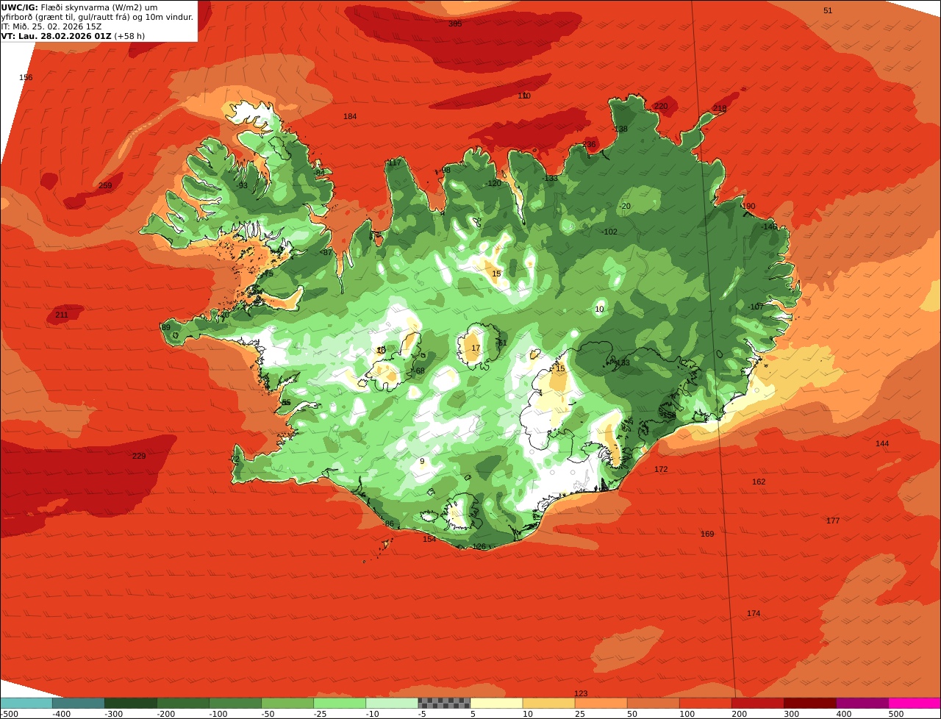Click the map value 211
Image resolution: width=941 pixels, height=719 pixels.
pyautogui.click(x=62, y=315)
